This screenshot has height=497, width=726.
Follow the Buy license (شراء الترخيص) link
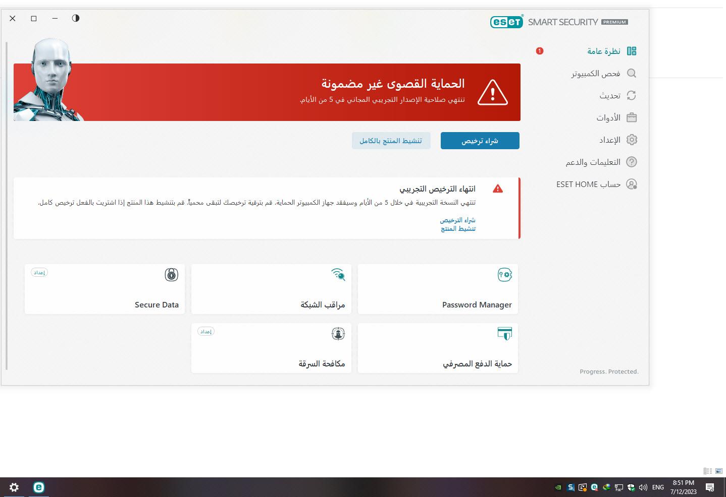point(457,220)
